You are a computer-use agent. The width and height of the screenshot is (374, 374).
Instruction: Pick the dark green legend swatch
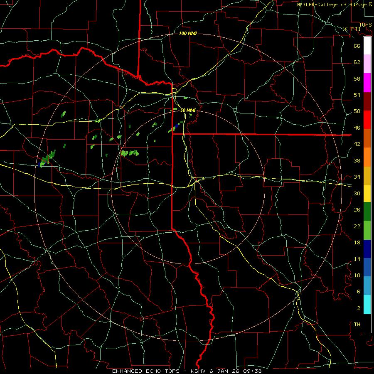click(x=367, y=212)
